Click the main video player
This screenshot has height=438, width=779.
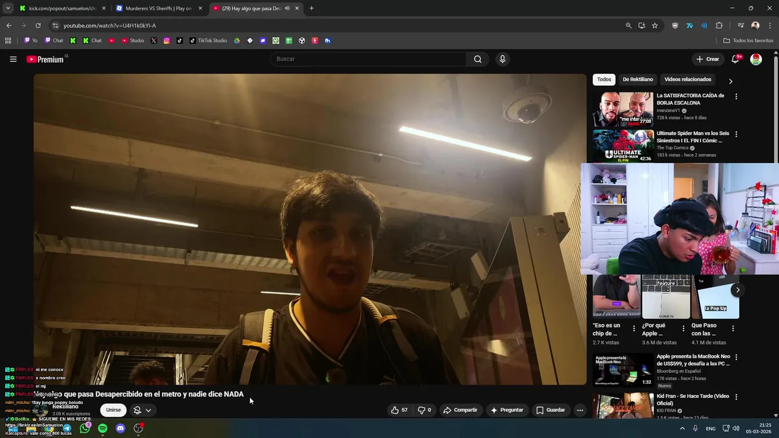point(310,229)
